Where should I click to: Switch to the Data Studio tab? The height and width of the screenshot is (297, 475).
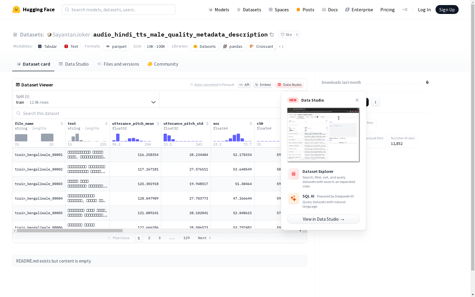point(74,64)
